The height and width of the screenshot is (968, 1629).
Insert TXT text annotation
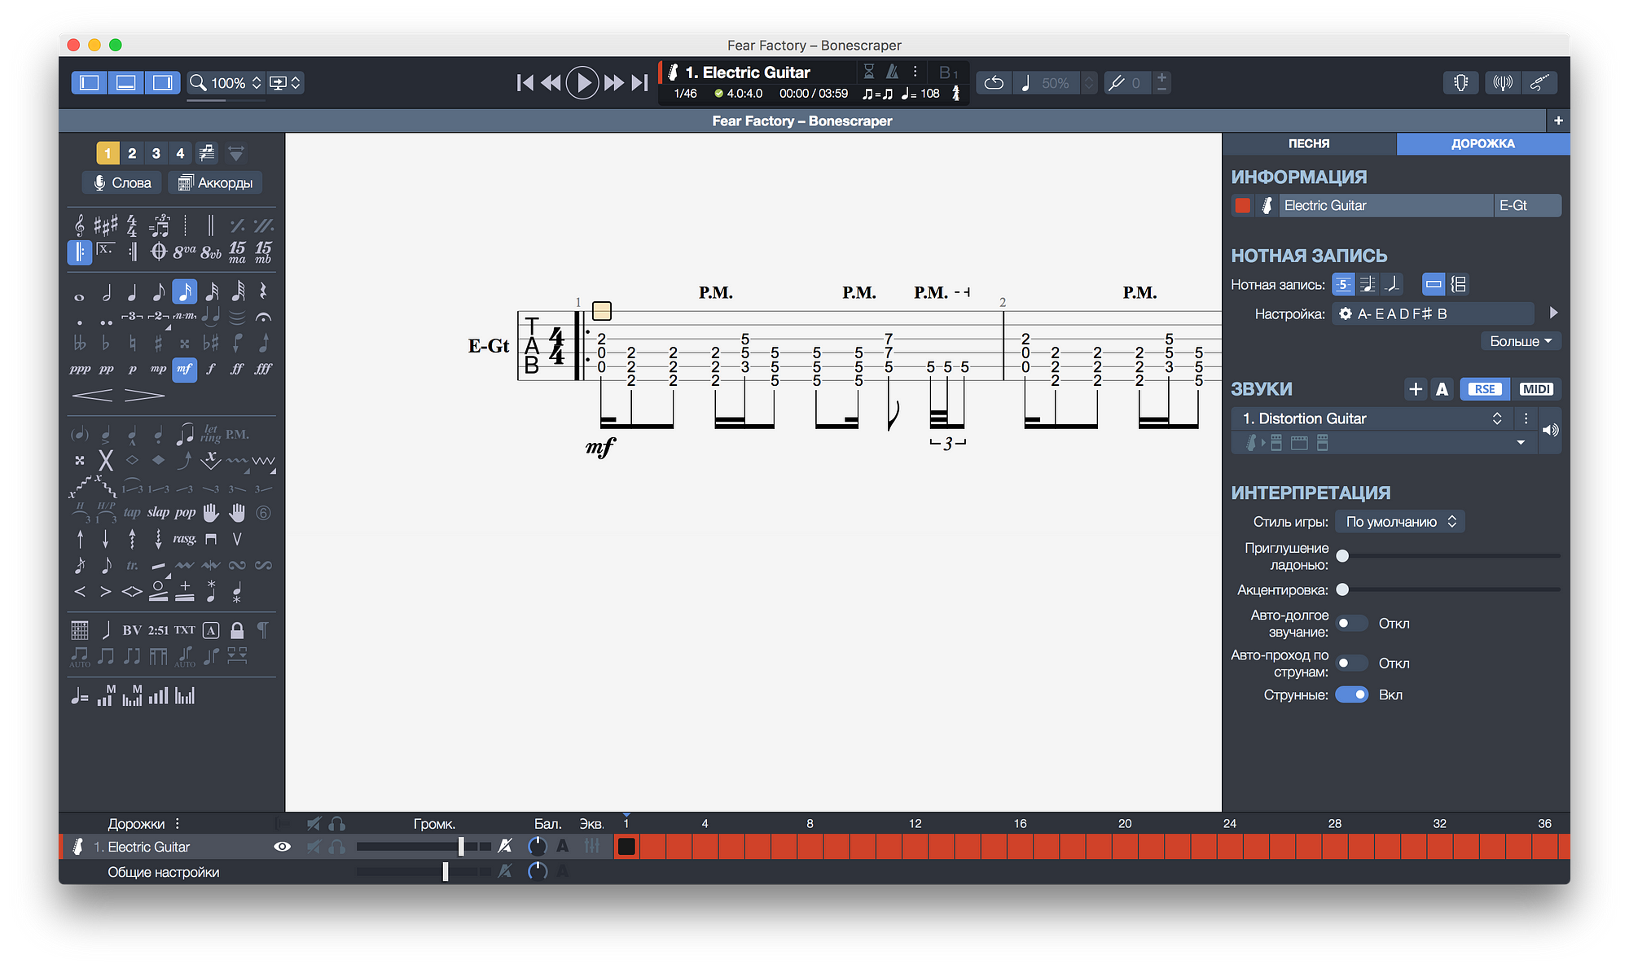pos(185,630)
